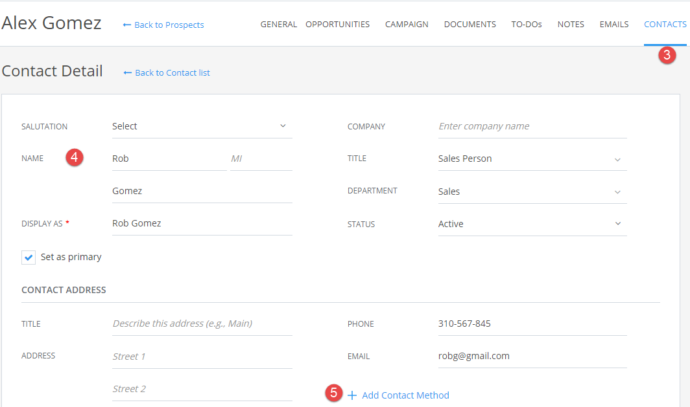The height and width of the screenshot is (407, 690).
Task: Follow the Back to Prospects link
Action: click(169, 25)
